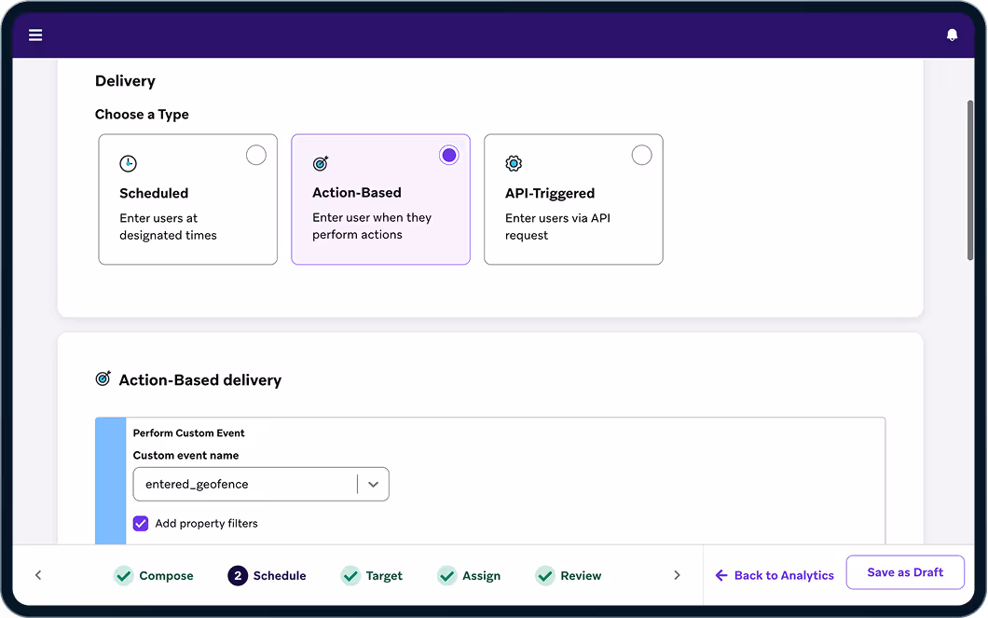
Task: Click the gear icon in API-Triggered card
Action: [514, 164]
